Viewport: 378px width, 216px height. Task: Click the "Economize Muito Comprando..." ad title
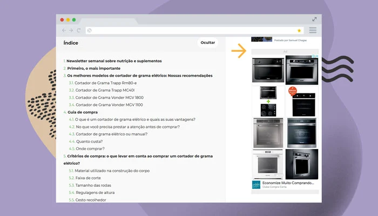pyautogui.click(x=288, y=183)
